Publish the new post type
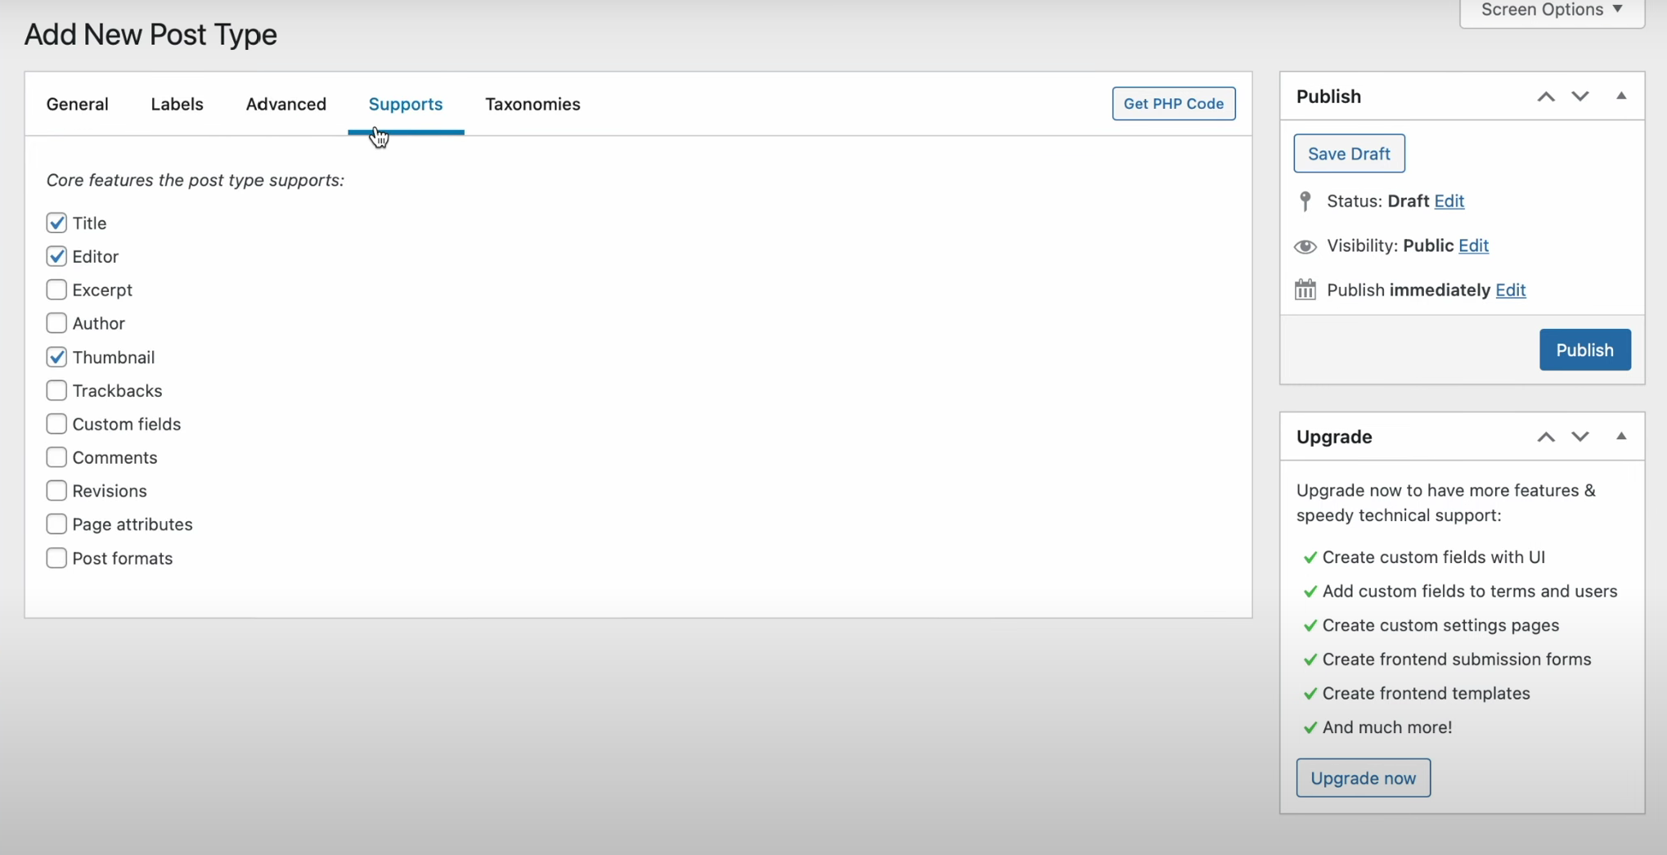Screen dimensions: 1667x855 1584,350
